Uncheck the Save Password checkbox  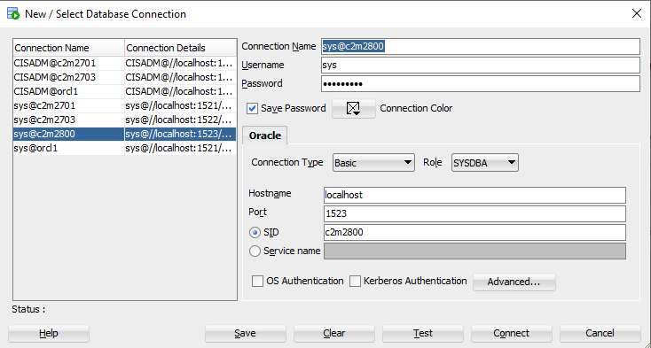pyautogui.click(x=252, y=109)
